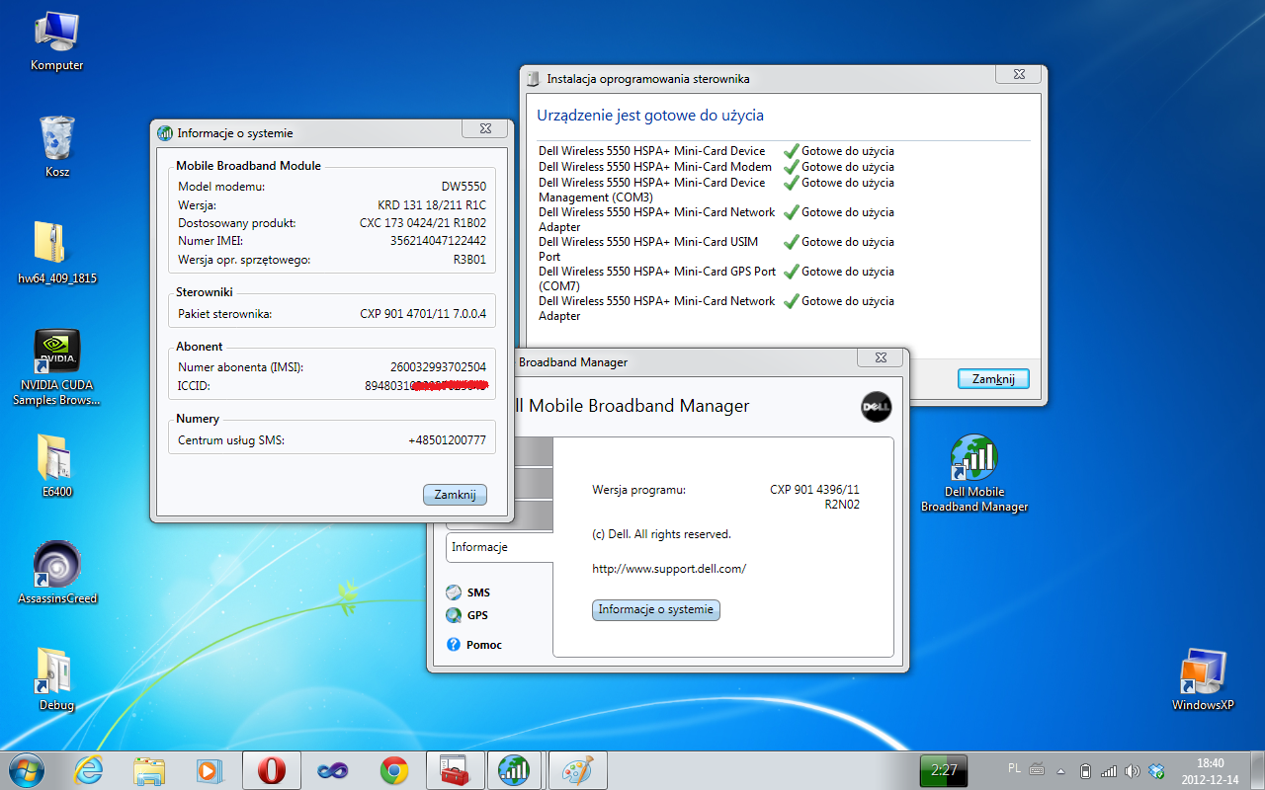Close the Instalacja oprogramowania sterownika window
The width and height of the screenshot is (1265, 790).
[1018, 75]
